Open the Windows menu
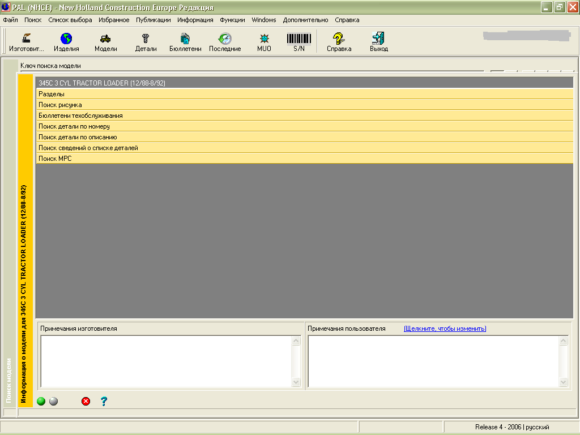The height and width of the screenshot is (435, 580). 264,20
